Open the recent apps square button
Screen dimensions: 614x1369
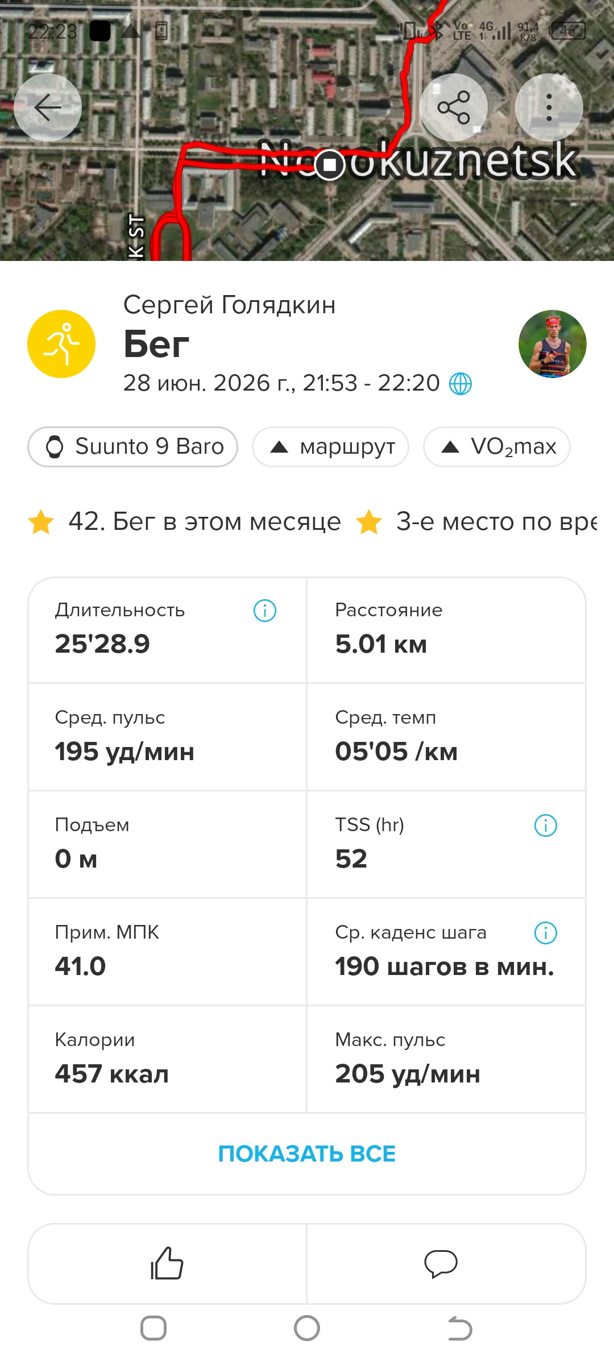pyautogui.click(x=153, y=1329)
